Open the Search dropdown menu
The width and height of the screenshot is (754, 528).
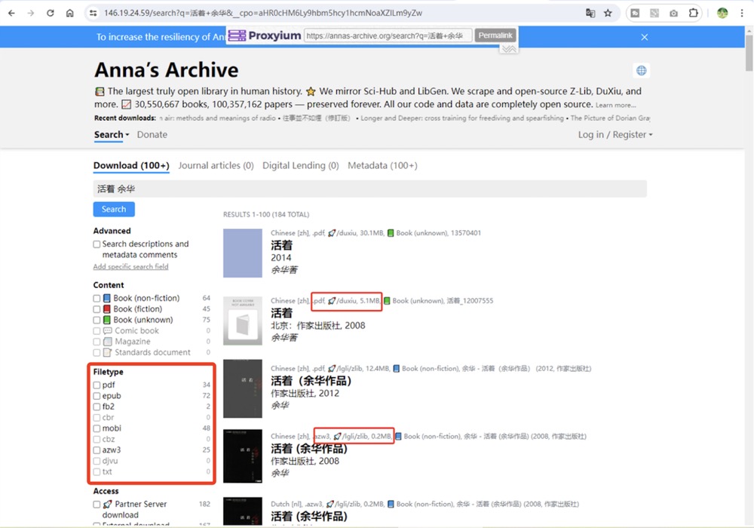tap(112, 135)
